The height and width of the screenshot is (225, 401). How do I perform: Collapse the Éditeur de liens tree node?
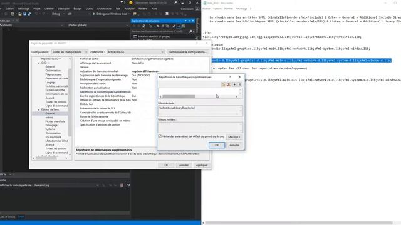pyautogui.click(x=39, y=109)
